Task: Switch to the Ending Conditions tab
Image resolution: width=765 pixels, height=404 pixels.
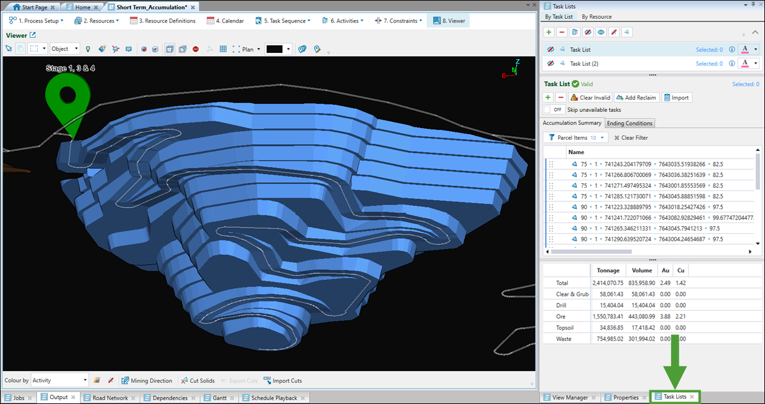Action: click(629, 123)
